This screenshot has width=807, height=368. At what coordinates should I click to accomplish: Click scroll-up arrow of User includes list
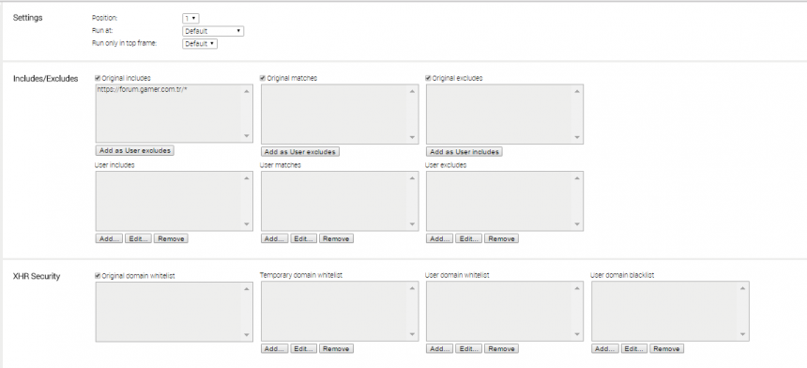point(247,178)
